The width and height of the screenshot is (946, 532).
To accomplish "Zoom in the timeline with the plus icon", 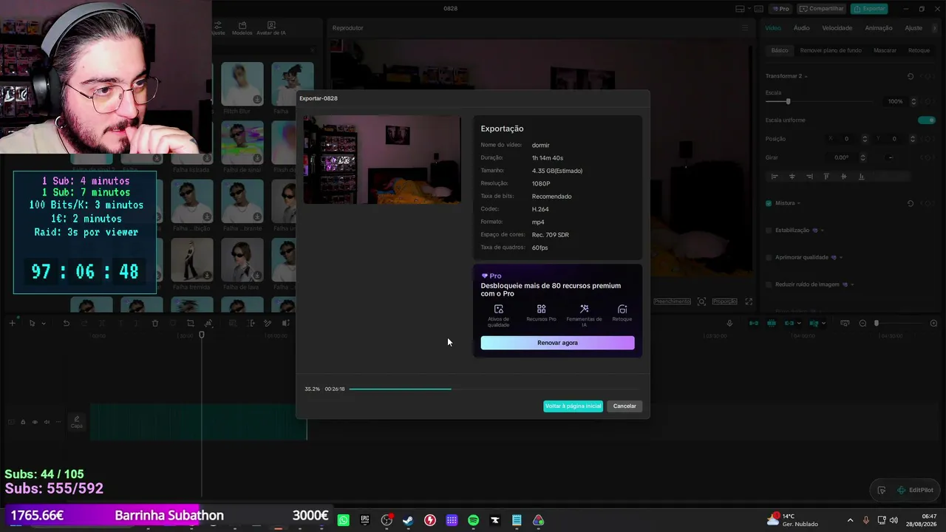I will click(933, 323).
